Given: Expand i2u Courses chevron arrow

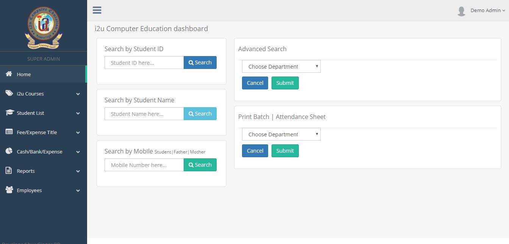Looking at the screenshot, I should [x=78, y=94].
